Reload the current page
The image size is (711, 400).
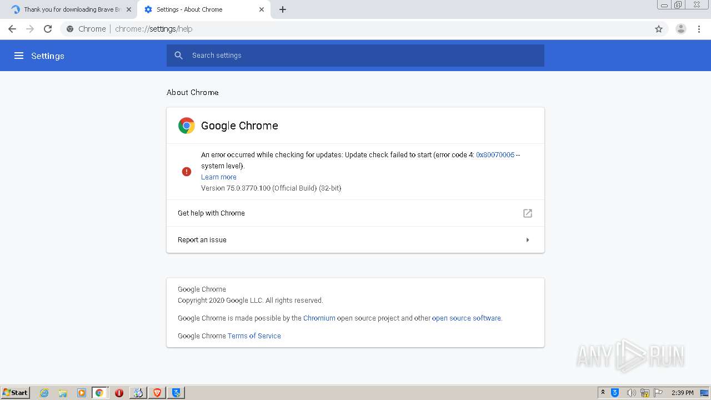point(48,29)
